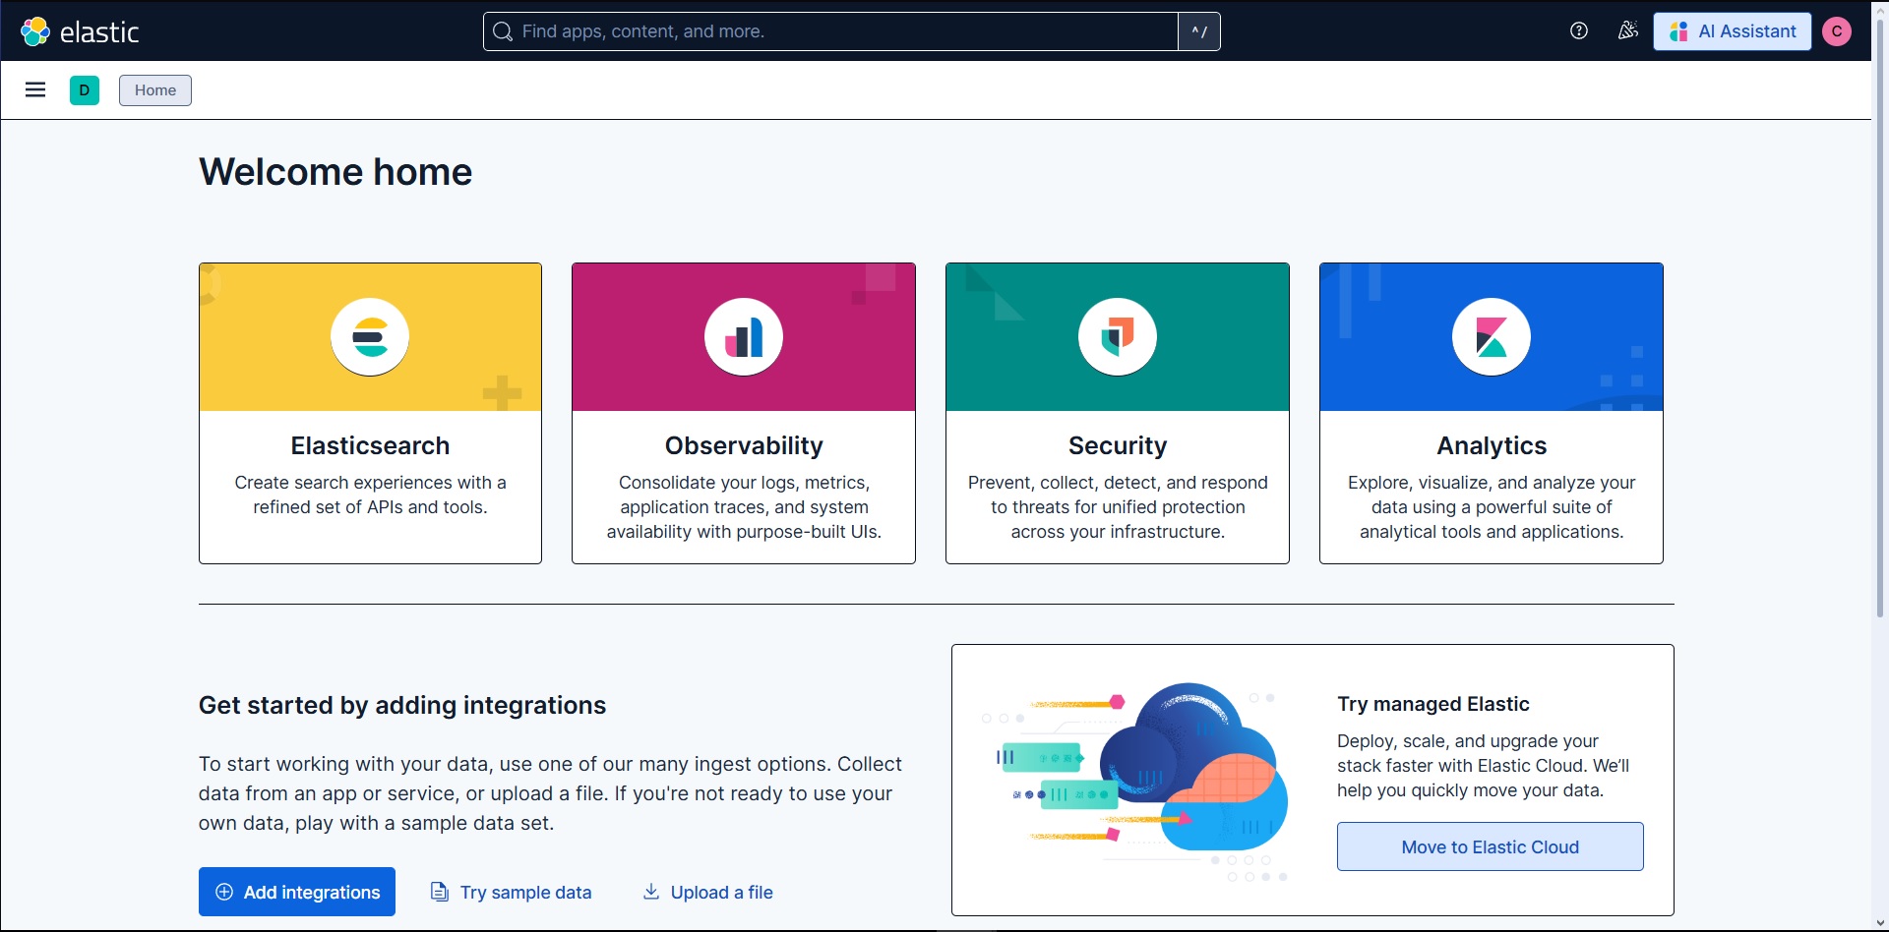Open the Security card title
The width and height of the screenshot is (1889, 932).
click(x=1118, y=445)
